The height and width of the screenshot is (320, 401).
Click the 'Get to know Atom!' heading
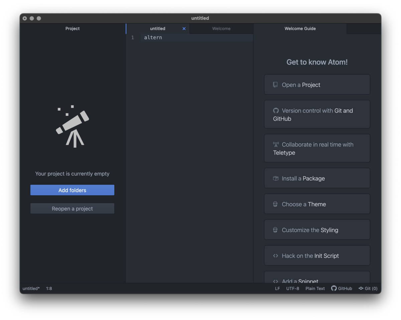point(317,62)
